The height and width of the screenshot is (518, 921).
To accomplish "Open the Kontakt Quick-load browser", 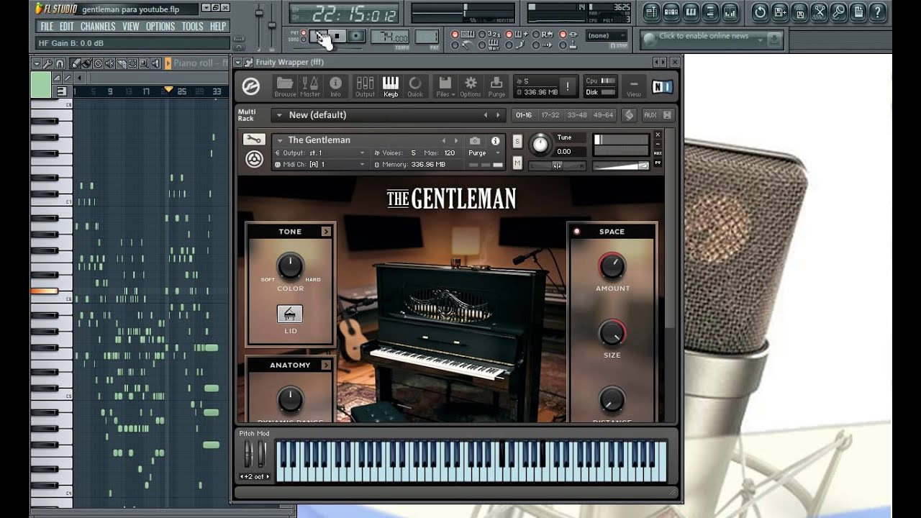I will tap(415, 86).
